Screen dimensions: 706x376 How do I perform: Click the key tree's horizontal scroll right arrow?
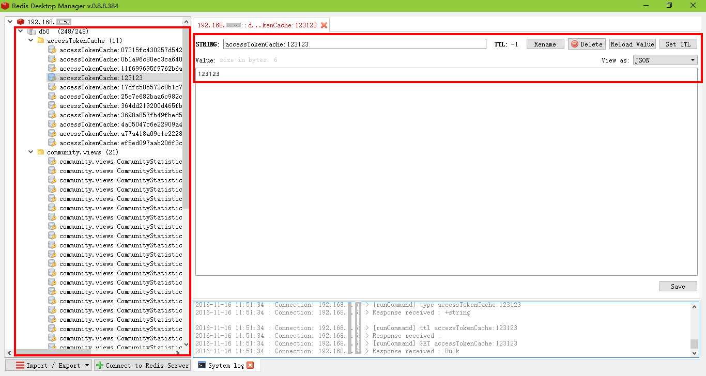pos(179,353)
